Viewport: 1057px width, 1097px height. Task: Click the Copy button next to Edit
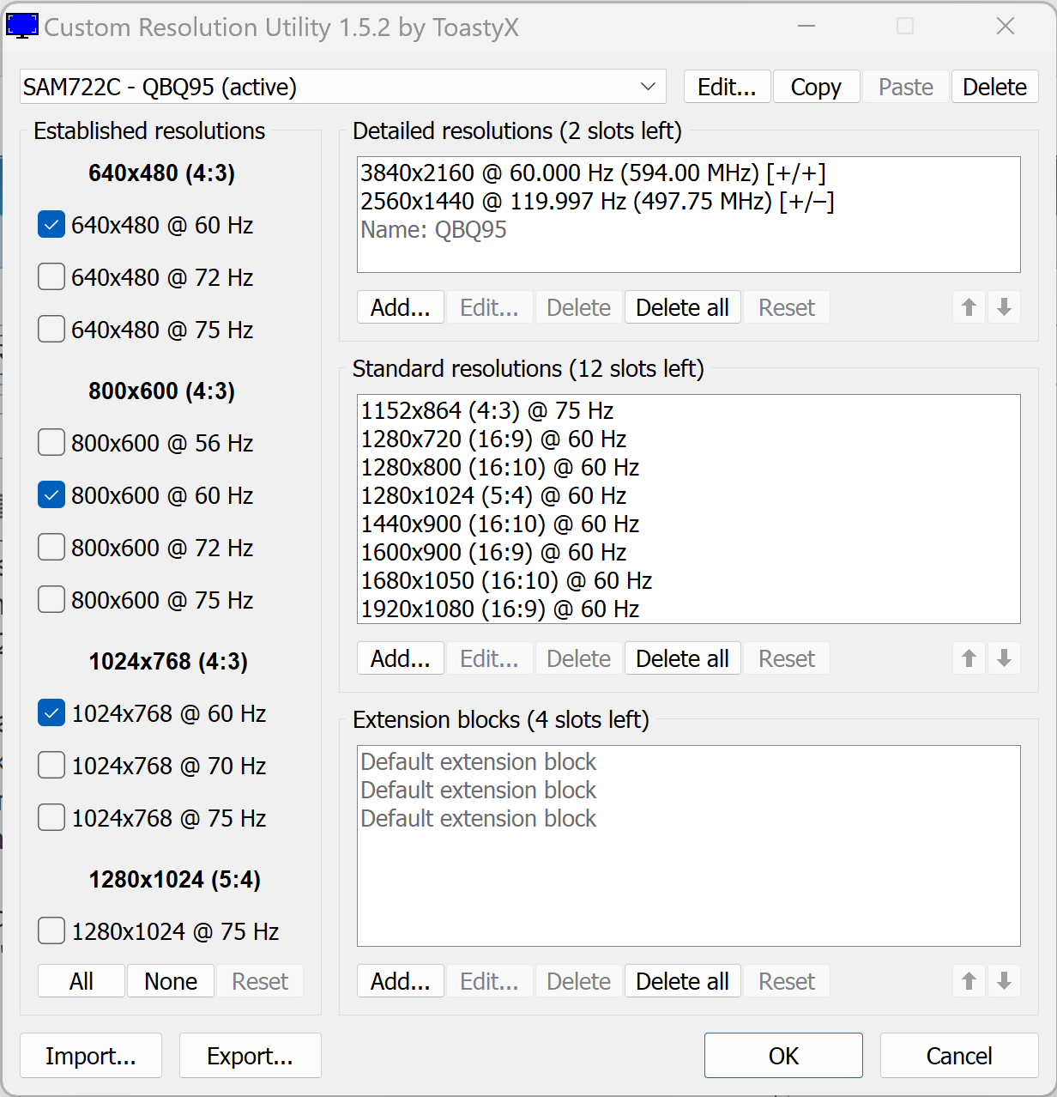click(x=816, y=87)
